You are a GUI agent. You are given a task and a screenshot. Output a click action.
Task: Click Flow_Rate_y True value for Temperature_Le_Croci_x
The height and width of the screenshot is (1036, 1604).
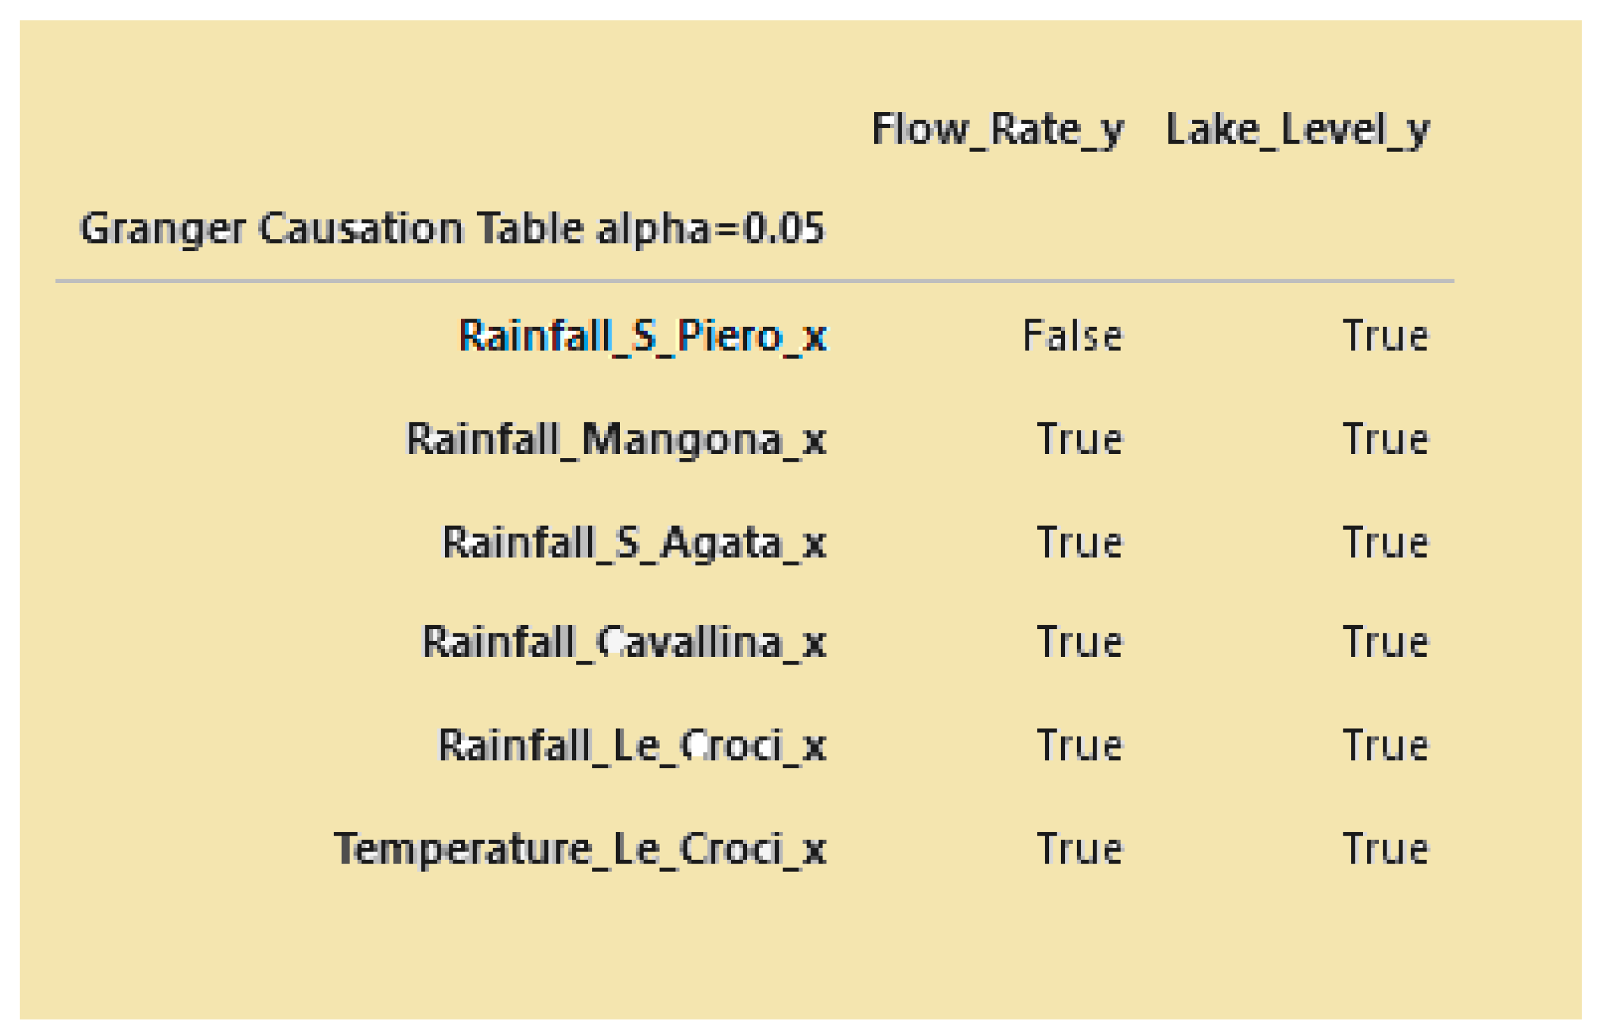(1080, 849)
